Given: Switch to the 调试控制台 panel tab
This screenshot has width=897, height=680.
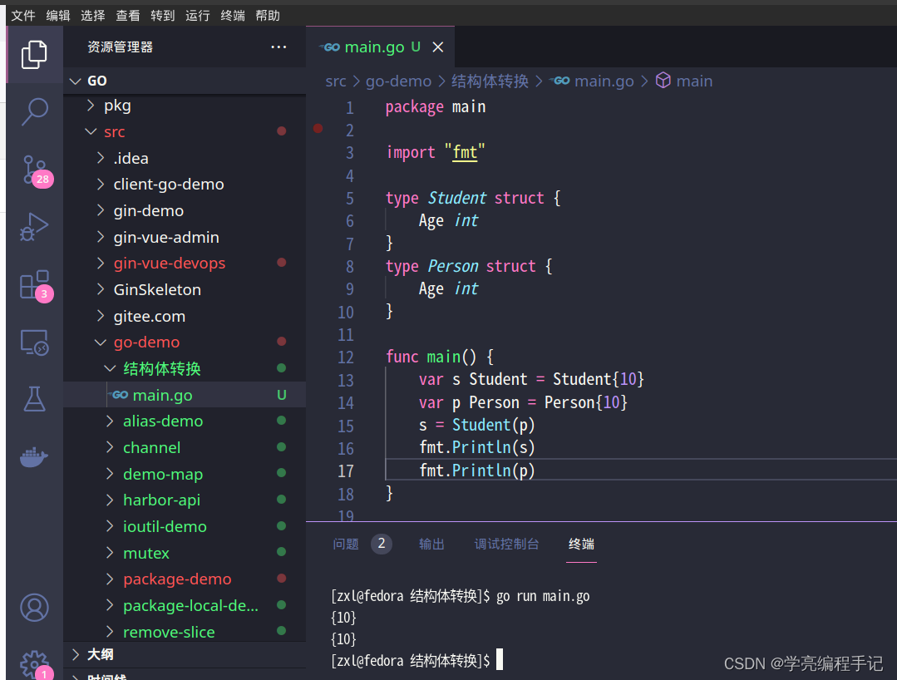Looking at the screenshot, I should pyautogui.click(x=507, y=544).
